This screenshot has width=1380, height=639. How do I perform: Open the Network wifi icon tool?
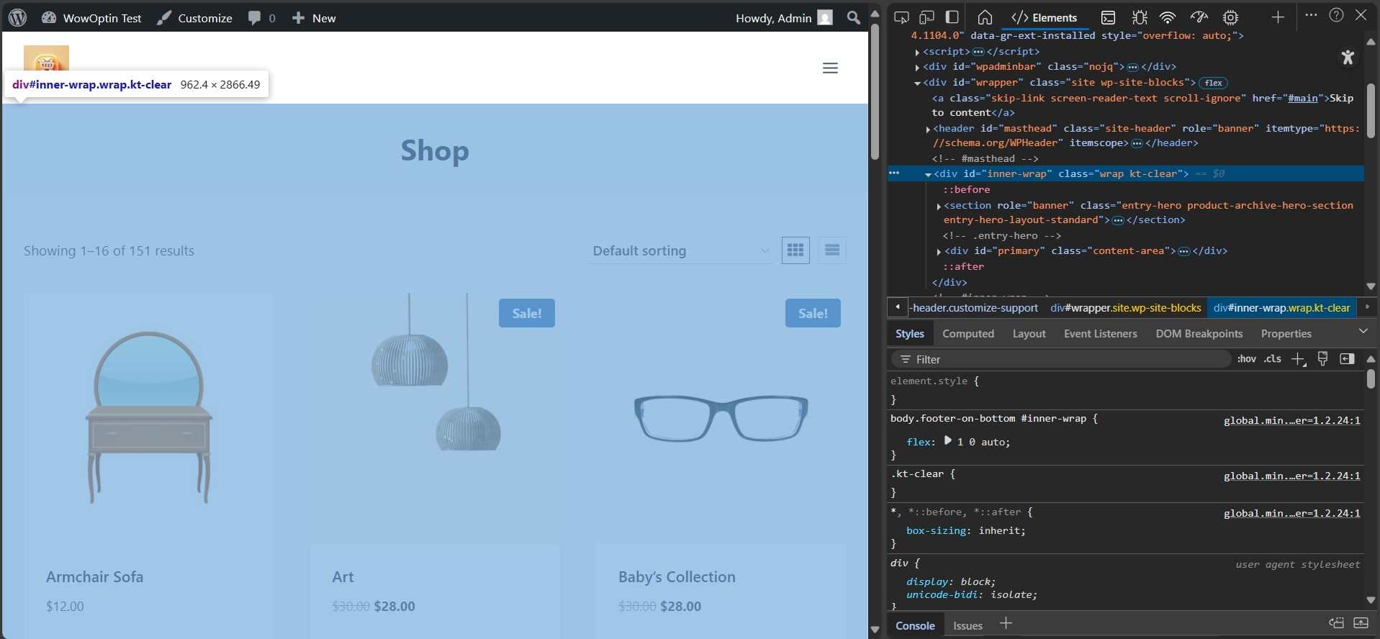pos(1168,17)
